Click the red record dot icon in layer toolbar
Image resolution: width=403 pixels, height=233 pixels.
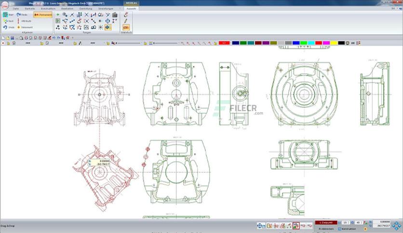3,43
